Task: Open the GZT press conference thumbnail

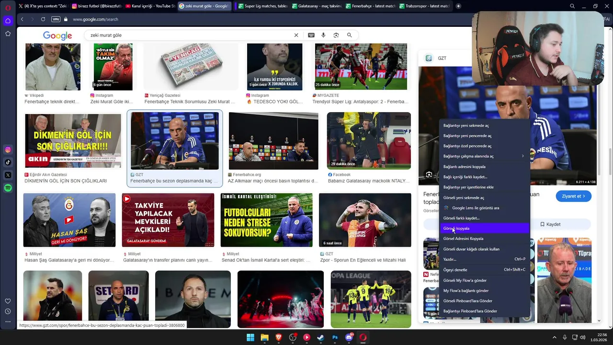Action: [x=175, y=141]
